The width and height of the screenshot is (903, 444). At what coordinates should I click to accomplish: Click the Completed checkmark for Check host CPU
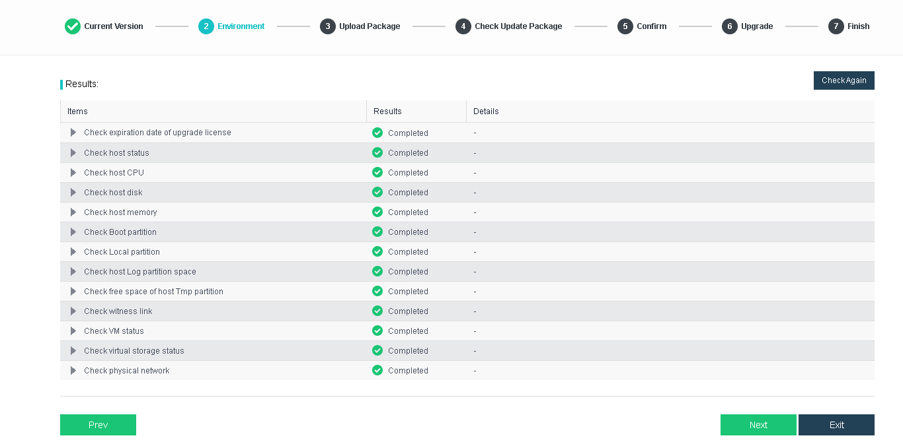click(x=377, y=172)
